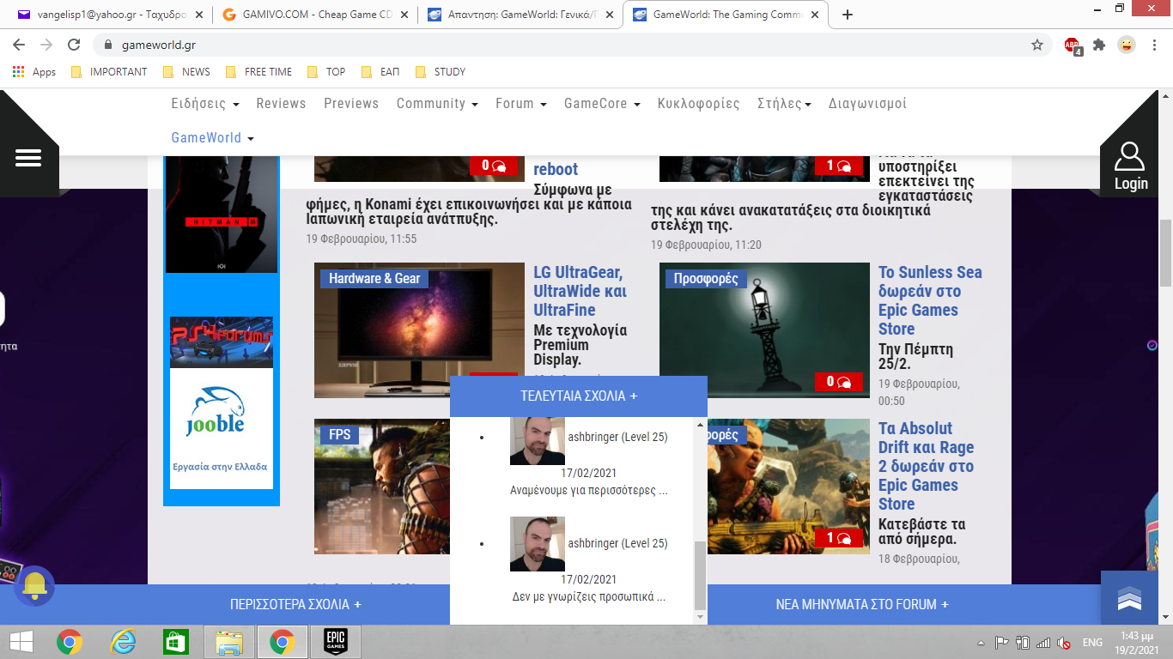
Task: Open the IMPORTANT bookmarks folder
Action: coord(109,72)
